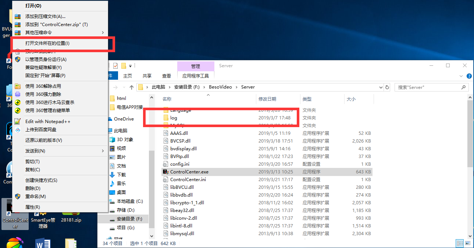Switch to large thumbnails view
This screenshot has height=248, width=474.
[x=467, y=243]
